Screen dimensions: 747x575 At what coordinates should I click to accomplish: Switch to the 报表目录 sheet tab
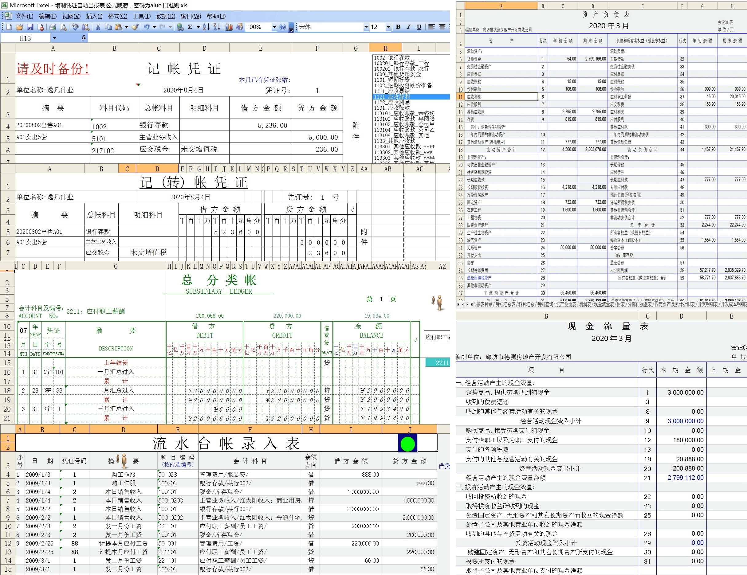point(485,304)
